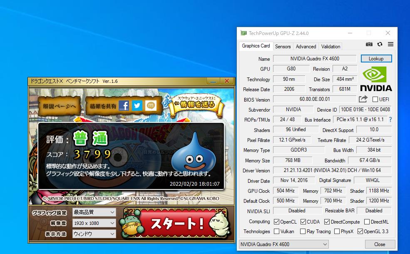Click the GPU-Z title bar app icon
Screen dimensions: 410x254
point(244,33)
